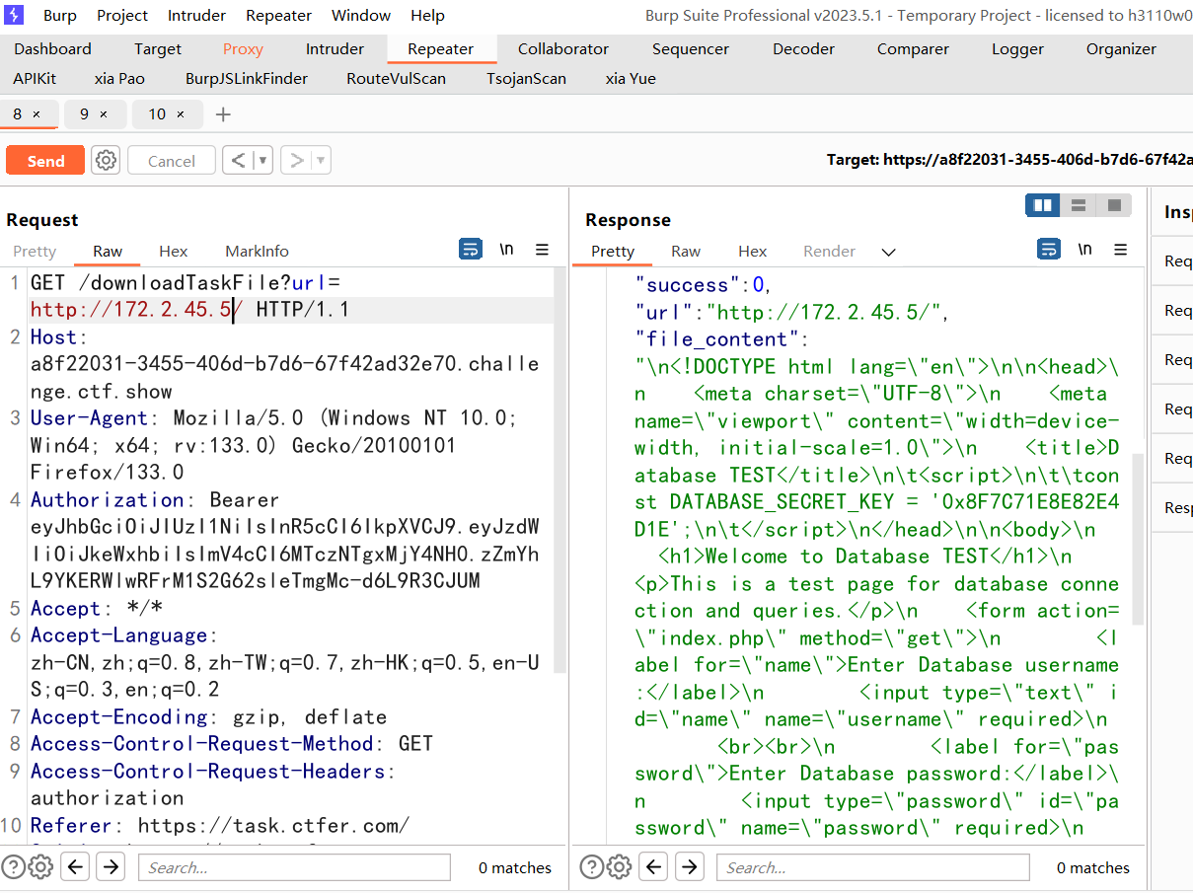Focus Response search input field
The height and width of the screenshot is (893, 1193).
pos(872,867)
